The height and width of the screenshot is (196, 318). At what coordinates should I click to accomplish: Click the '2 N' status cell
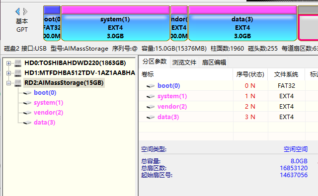point(250,107)
